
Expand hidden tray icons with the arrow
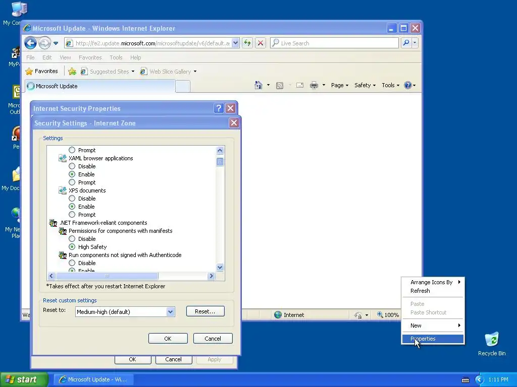point(479,380)
